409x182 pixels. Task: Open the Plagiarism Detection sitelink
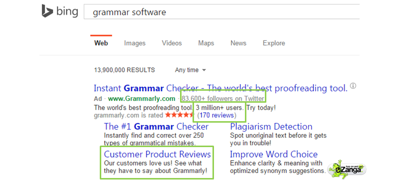(271, 127)
